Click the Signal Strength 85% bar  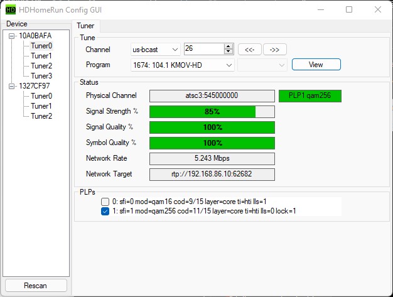(212, 112)
